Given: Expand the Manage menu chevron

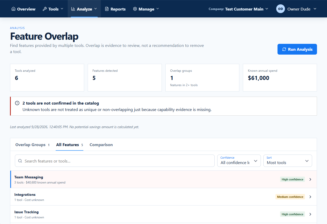Looking at the screenshot, I should click(x=157, y=9).
